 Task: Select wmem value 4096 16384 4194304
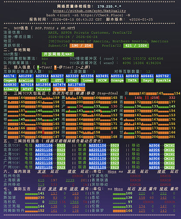142,63
